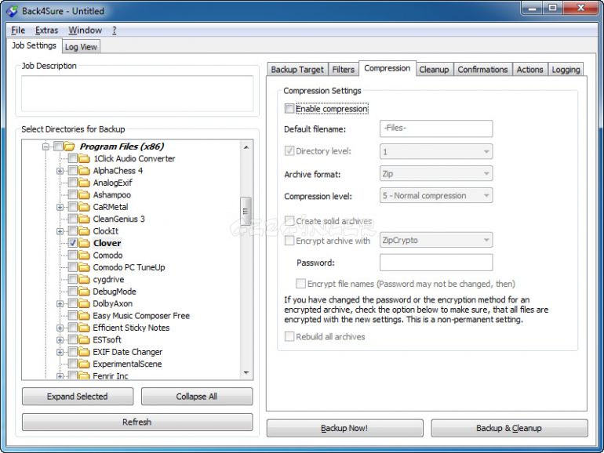Expand the ClockIt tree node
This screenshot has width=604, height=453.
tap(60, 231)
